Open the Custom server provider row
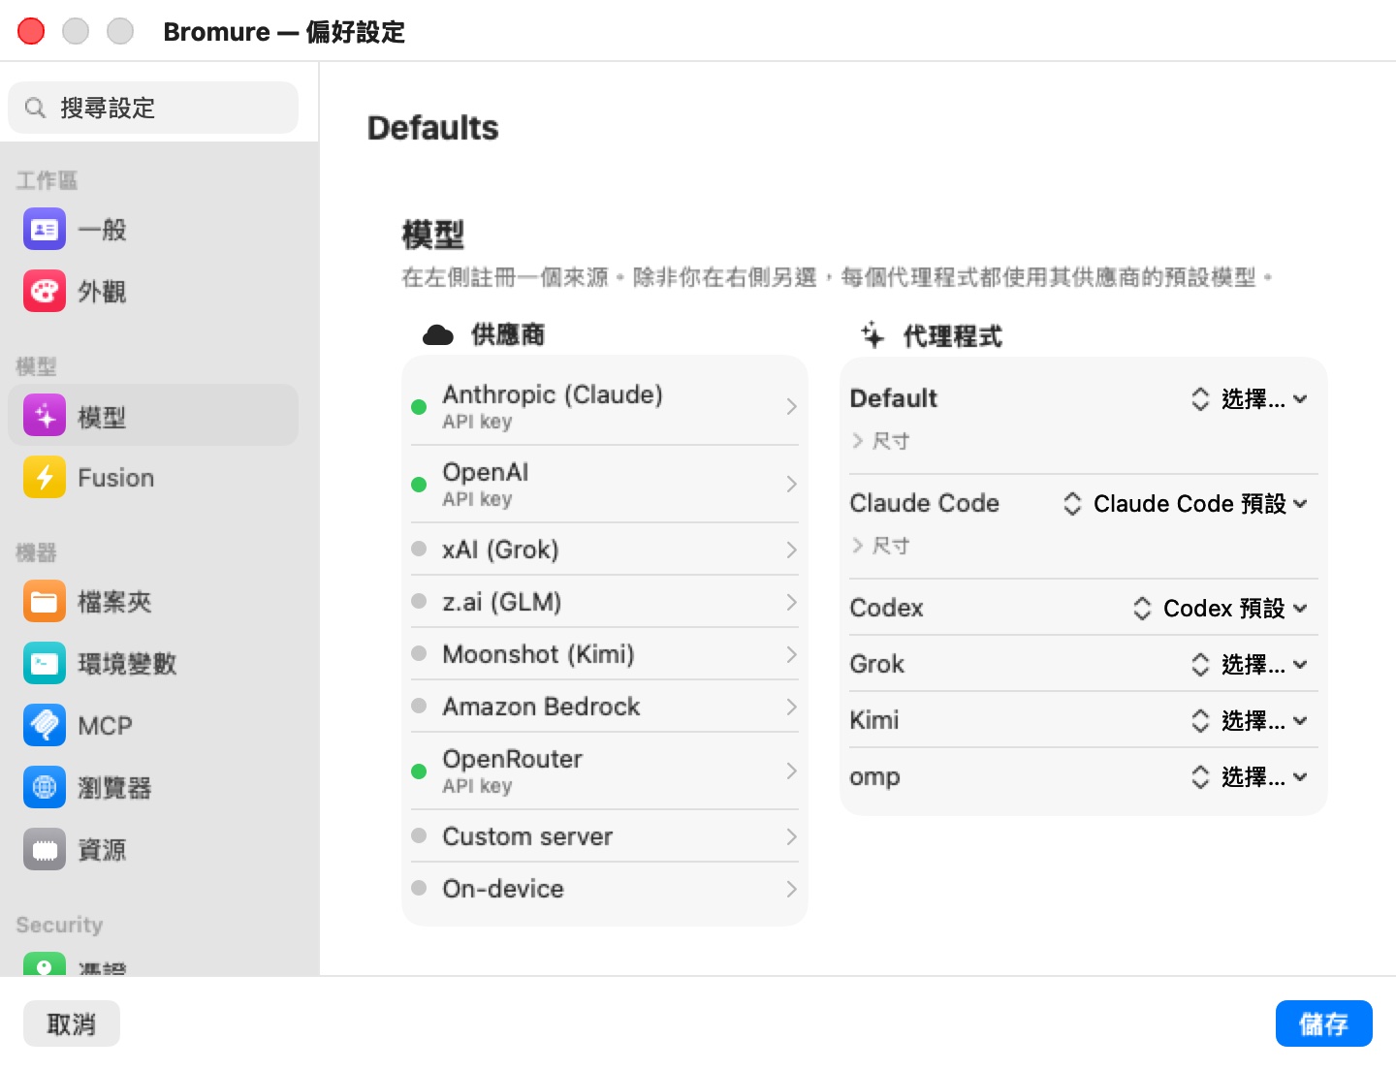 tap(605, 836)
